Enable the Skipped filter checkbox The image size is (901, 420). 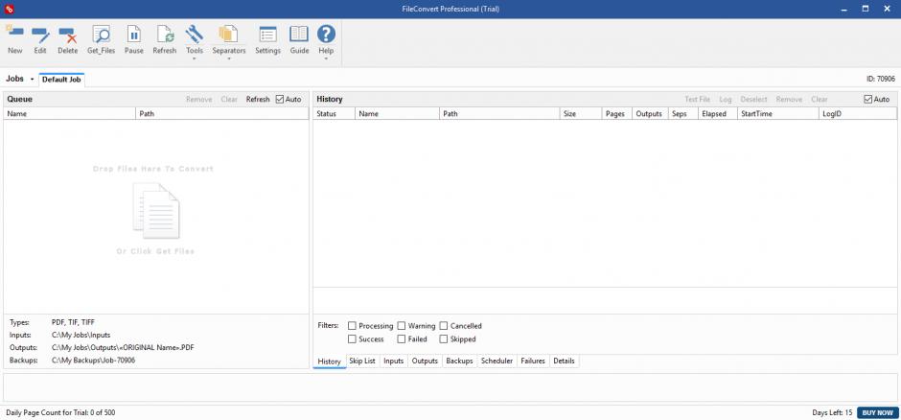click(x=444, y=339)
